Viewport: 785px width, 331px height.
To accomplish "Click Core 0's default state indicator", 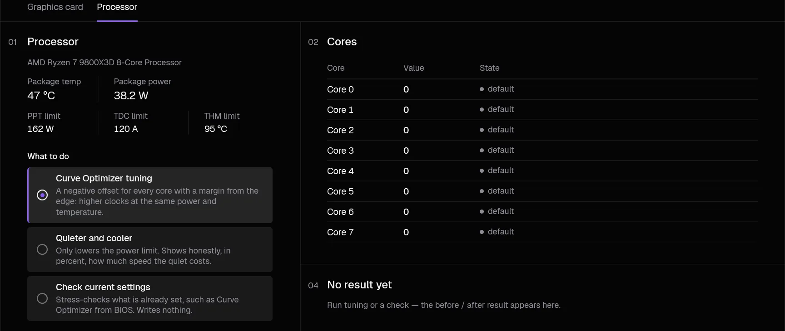I will 497,89.
